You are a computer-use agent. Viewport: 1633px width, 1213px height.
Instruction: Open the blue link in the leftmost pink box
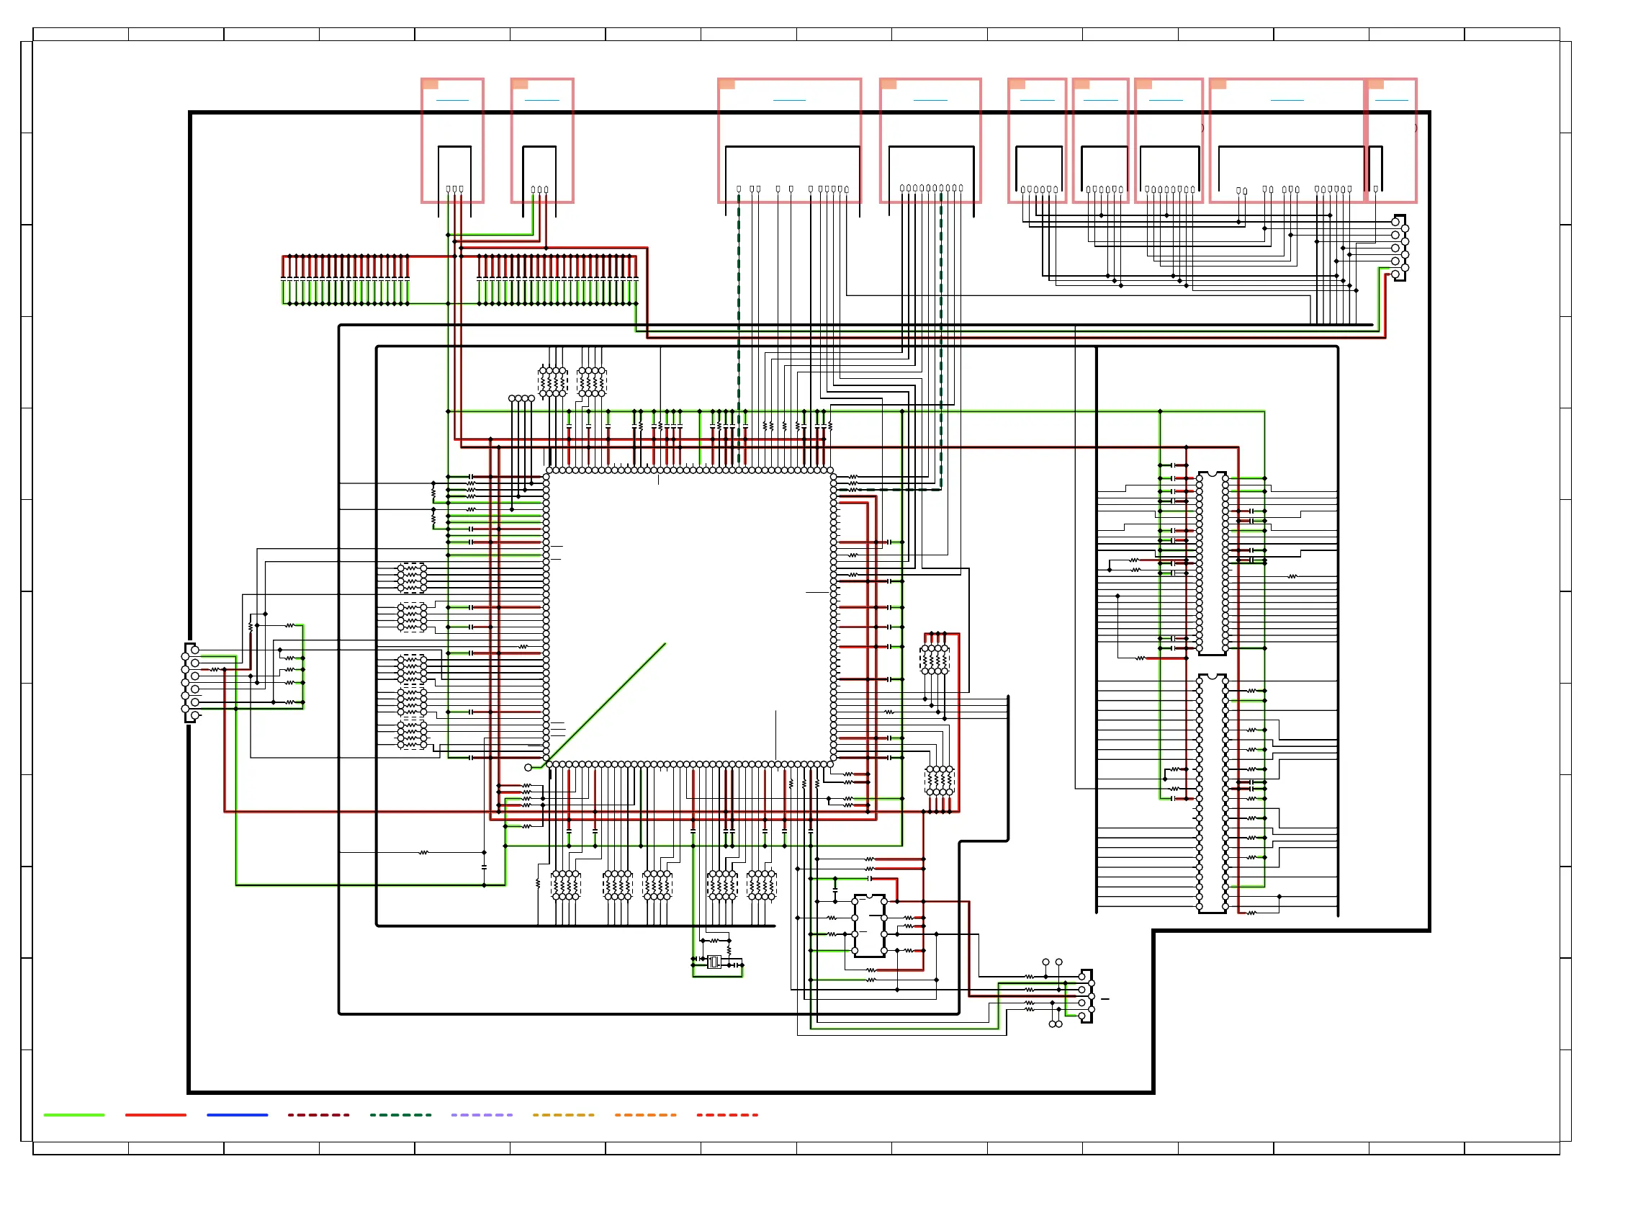point(452,100)
